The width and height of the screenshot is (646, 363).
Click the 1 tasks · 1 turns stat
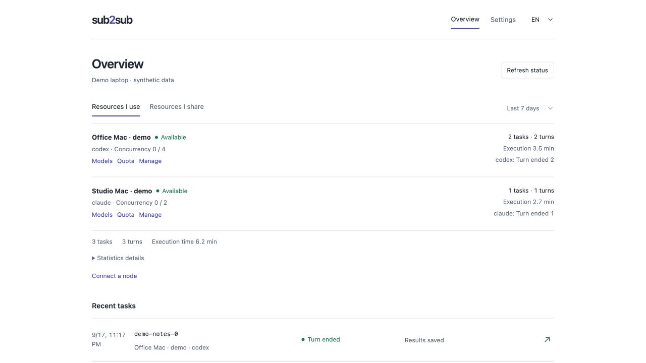click(x=531, y=191)
